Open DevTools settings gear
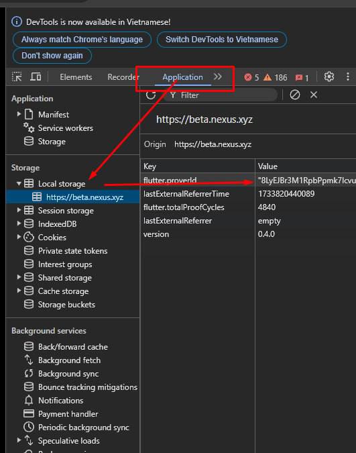The image size is (356, 453). (x=329, y=77)
